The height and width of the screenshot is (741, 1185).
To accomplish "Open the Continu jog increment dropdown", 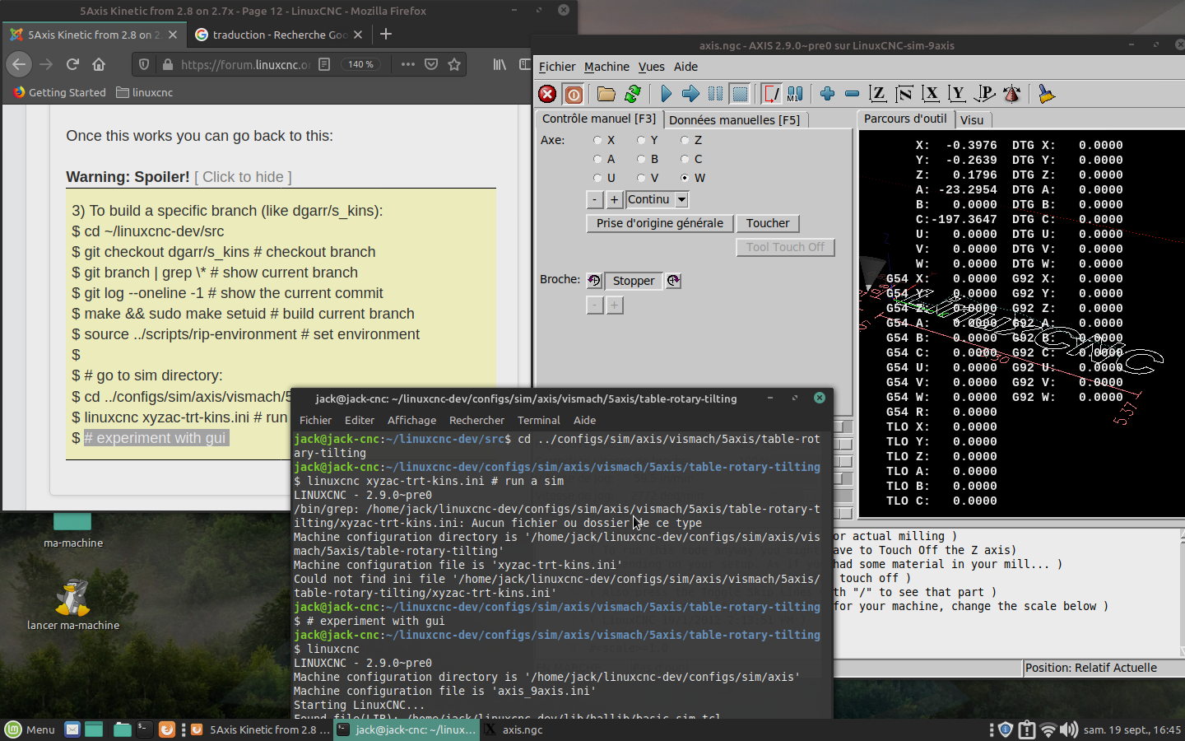I will pos(681,199).
